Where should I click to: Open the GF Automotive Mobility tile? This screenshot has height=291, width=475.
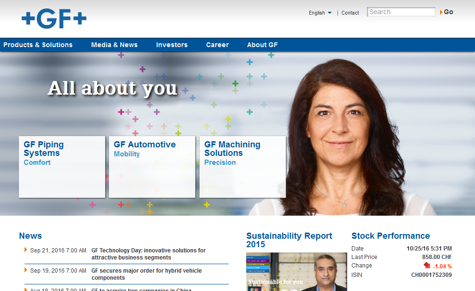152,167
